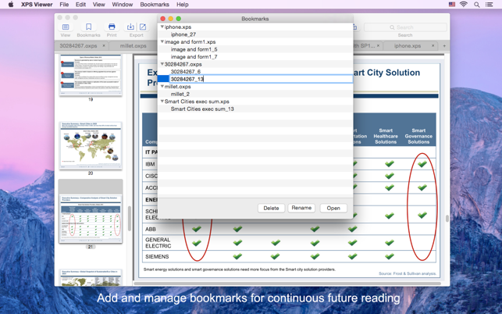The height and width of the screenshot is (314, 502).
Task: Collapse the iphone.xps bookmark group
Action: point(162,27)
